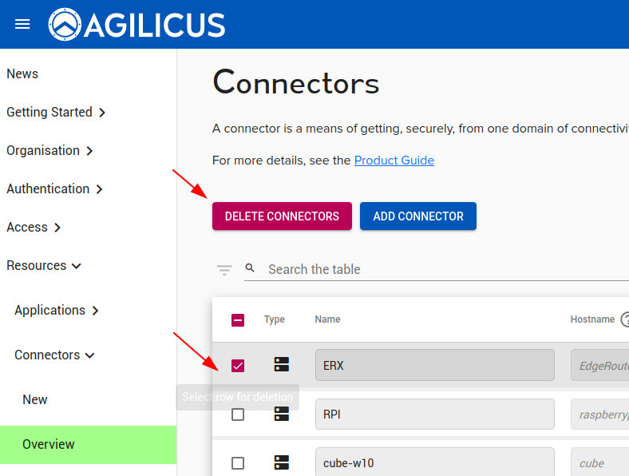Open the hamburger navigation menu

(22, 25)
